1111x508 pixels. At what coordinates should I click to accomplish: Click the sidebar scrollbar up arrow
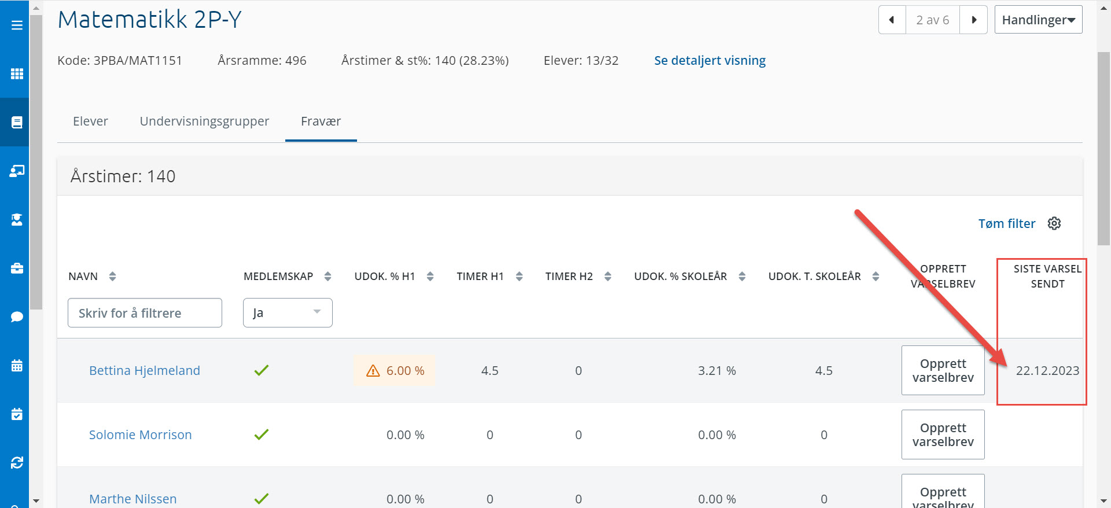point(36,8)
